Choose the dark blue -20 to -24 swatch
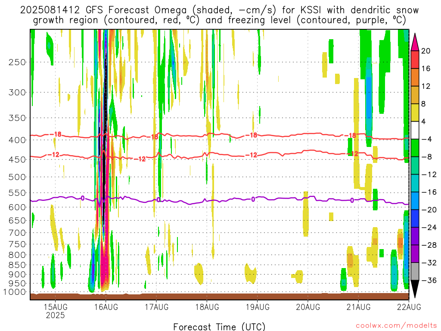The width and height of the screenshot is (441, 331). [x=415, y=219]
